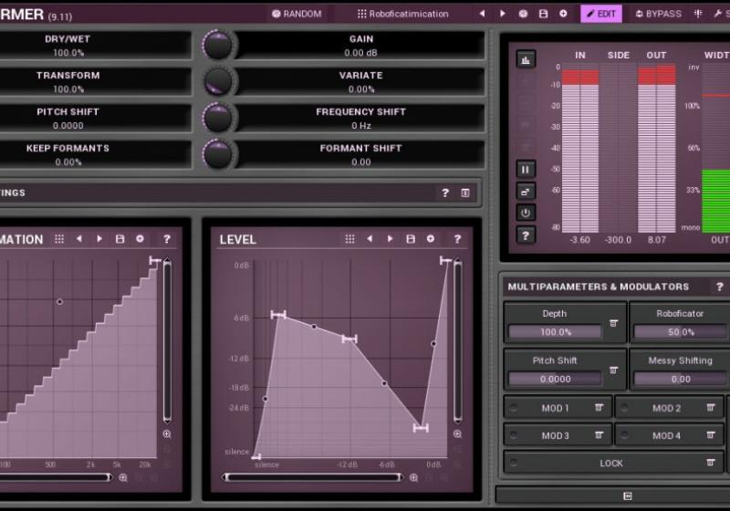Click the Random preset button

point(297,14)
